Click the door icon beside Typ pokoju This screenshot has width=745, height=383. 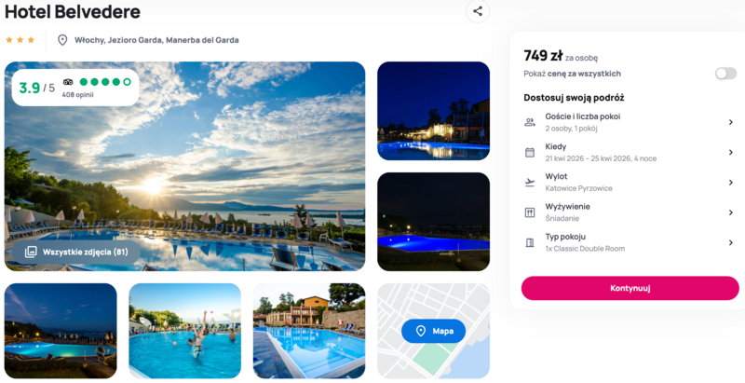(530, 243)
